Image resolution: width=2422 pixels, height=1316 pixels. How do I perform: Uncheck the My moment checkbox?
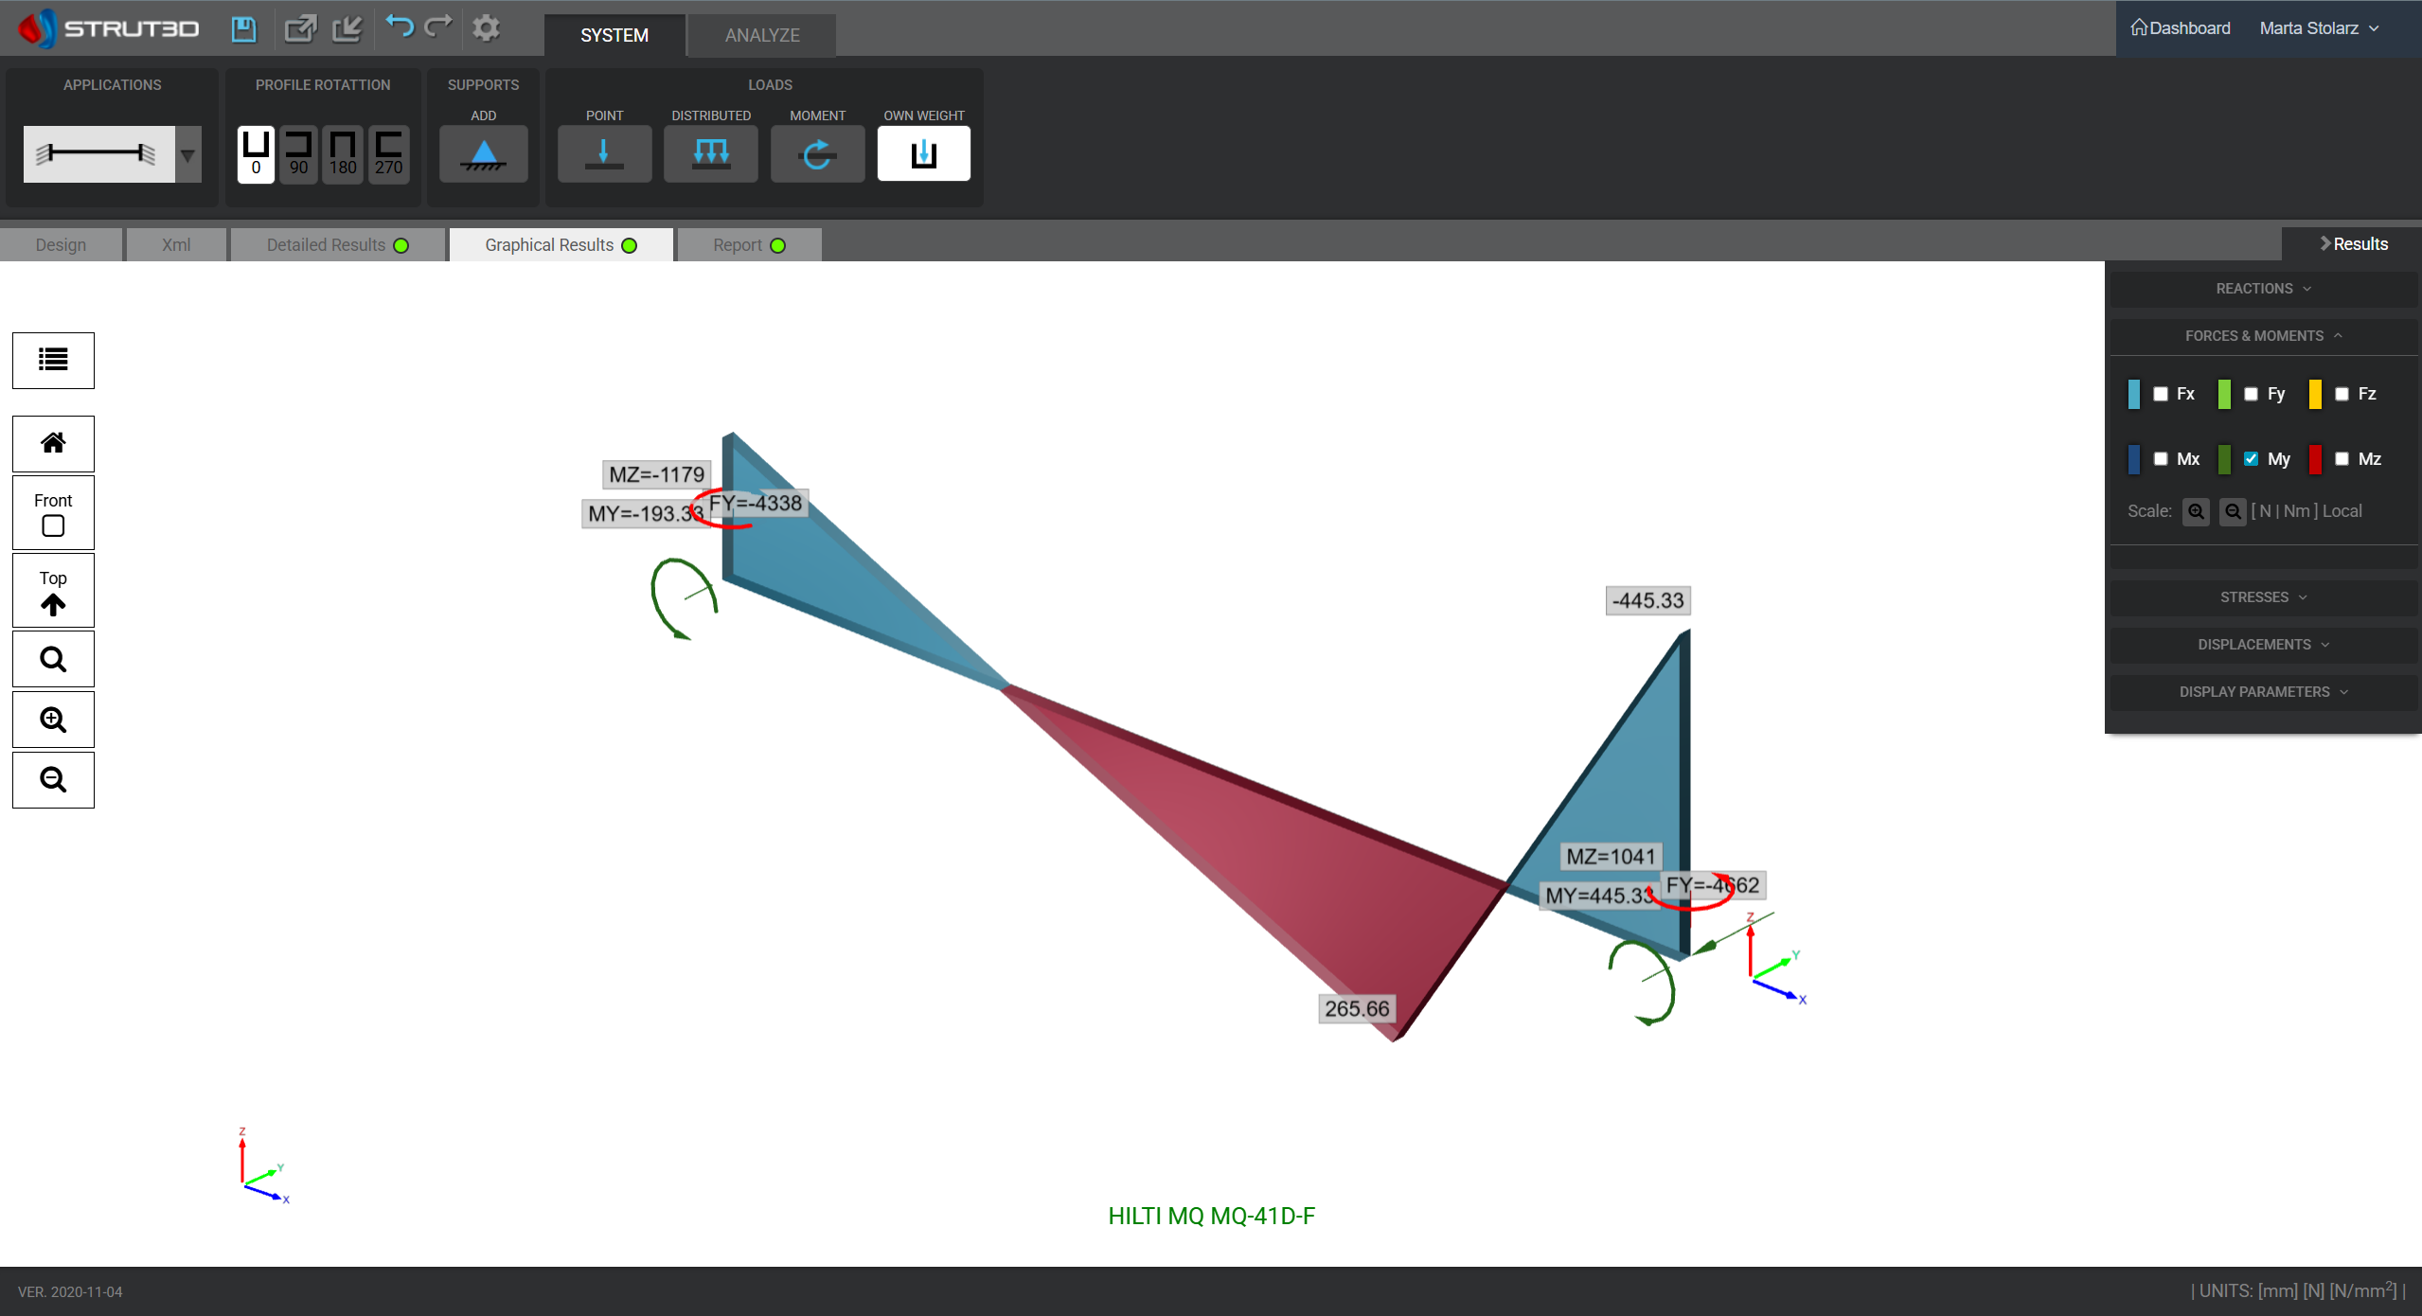[x=2252, y=459]
